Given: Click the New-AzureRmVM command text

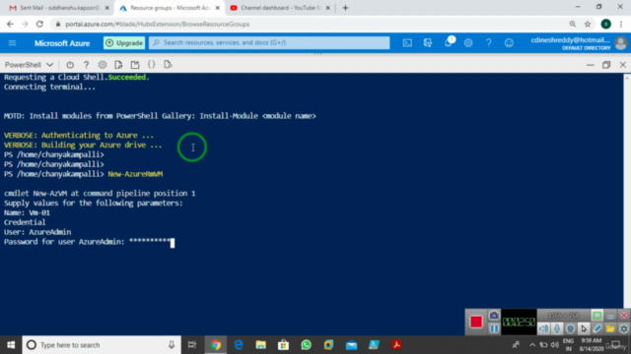Looking at the screenshot, I should (x=135, y=174).
